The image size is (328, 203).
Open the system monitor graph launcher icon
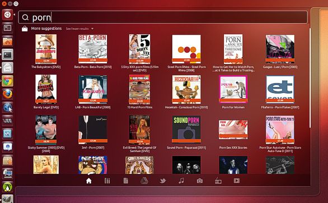pos(7,134)
